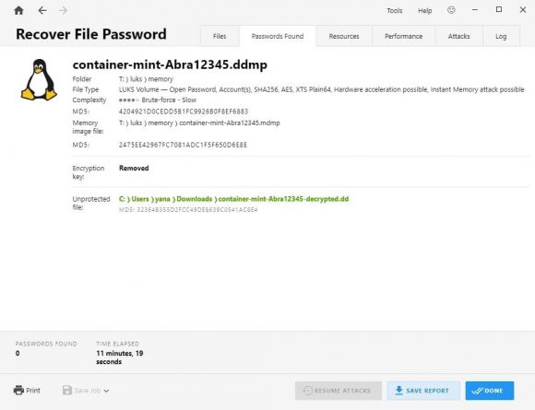Click the Resume Attacks button

pos(339,391)
